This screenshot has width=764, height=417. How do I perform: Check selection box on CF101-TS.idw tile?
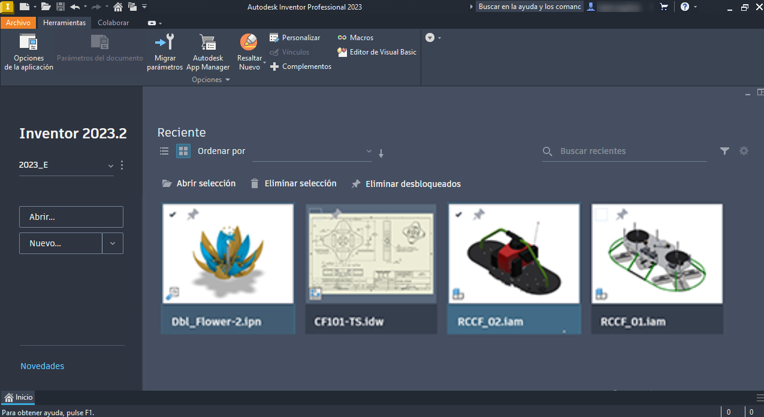[316, 213]
